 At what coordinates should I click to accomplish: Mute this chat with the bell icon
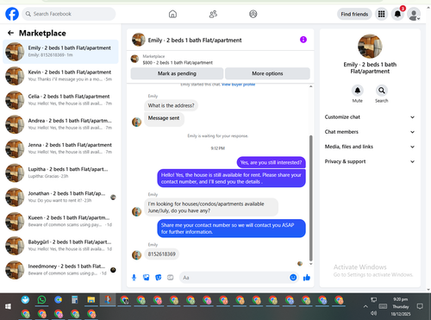click(x=358, y=91)
